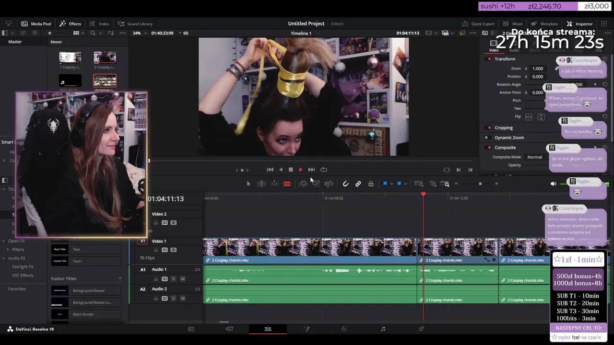Jump to first frame of timeline
The width and height of the screenshot is (614, 345).
[x=270, y=170]
